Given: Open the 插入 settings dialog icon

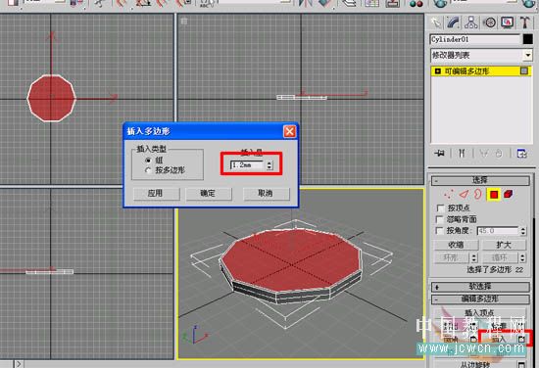Looking at the screenshot, I should pyautogui.click(x=521, y=340).
